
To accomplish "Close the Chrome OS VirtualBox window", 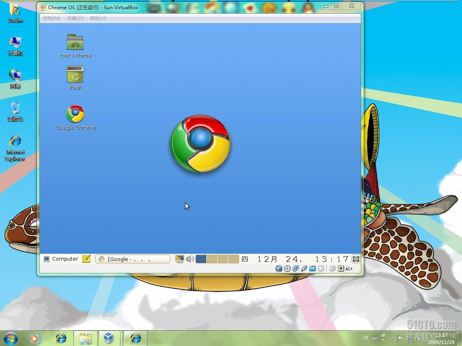I will coord(352,6).
